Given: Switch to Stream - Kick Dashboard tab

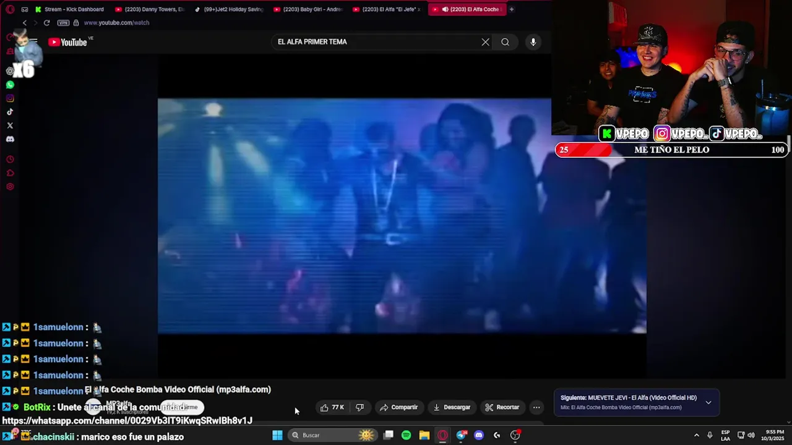Looking at the screenshot, I should pos(69,9).
